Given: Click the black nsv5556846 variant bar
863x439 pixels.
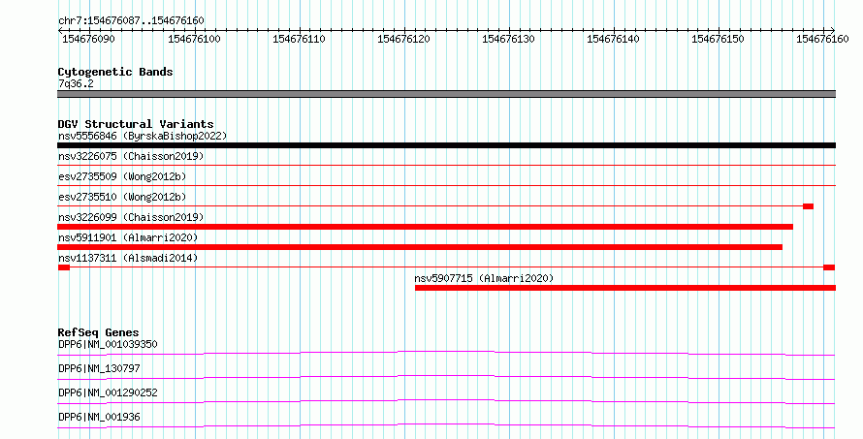Looking at the screenshot, I should 446,145.
